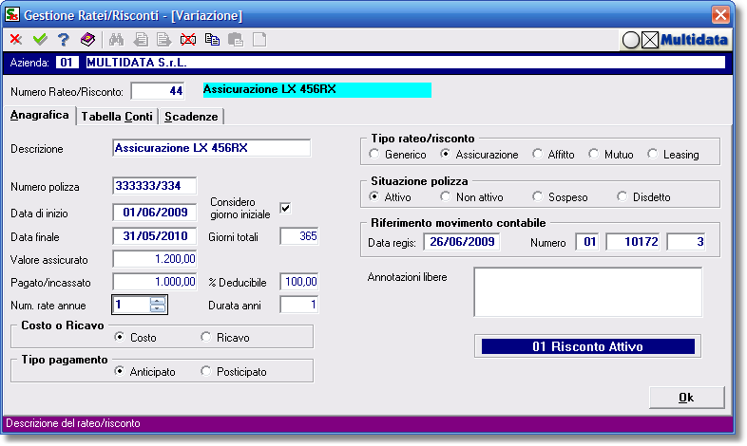Click the Descrizione input field
747x446 pixels.
click(x=212, y=148)
